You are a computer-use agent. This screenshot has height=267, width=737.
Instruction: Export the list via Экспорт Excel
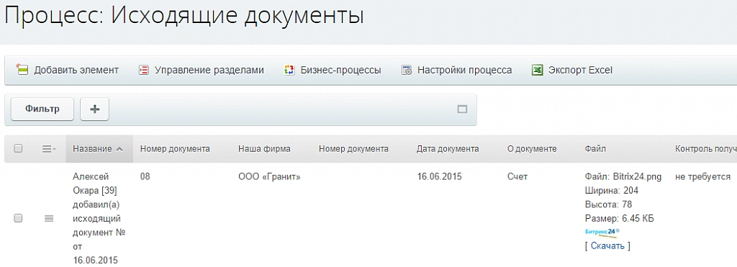point(572,70)
